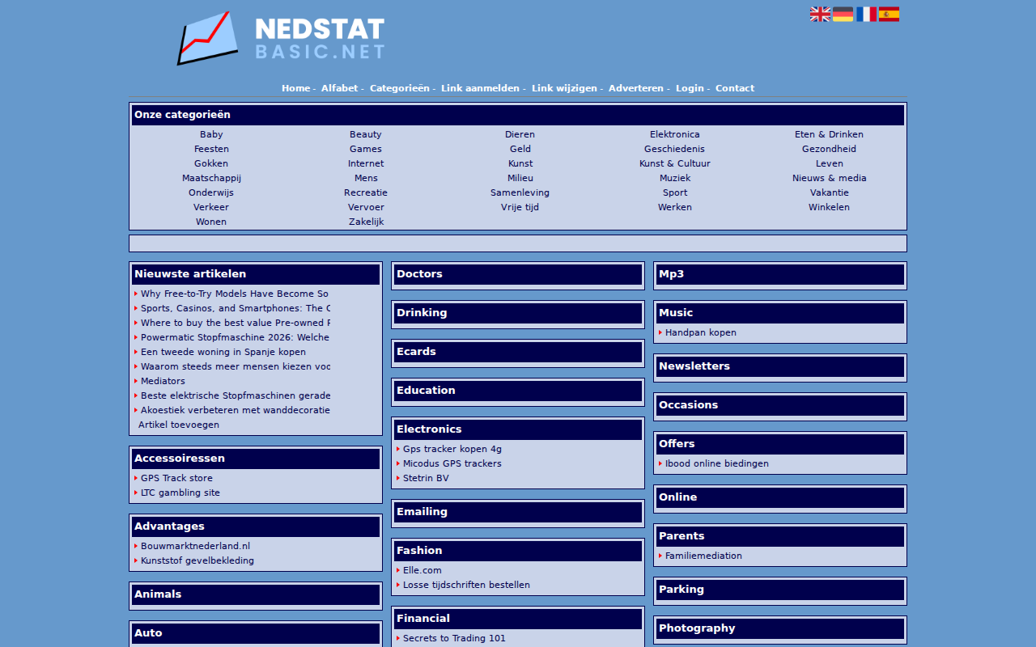Open the Kunststof gevelbekleding link
This screenshot has width=1036, height=647.
[197, 560]
